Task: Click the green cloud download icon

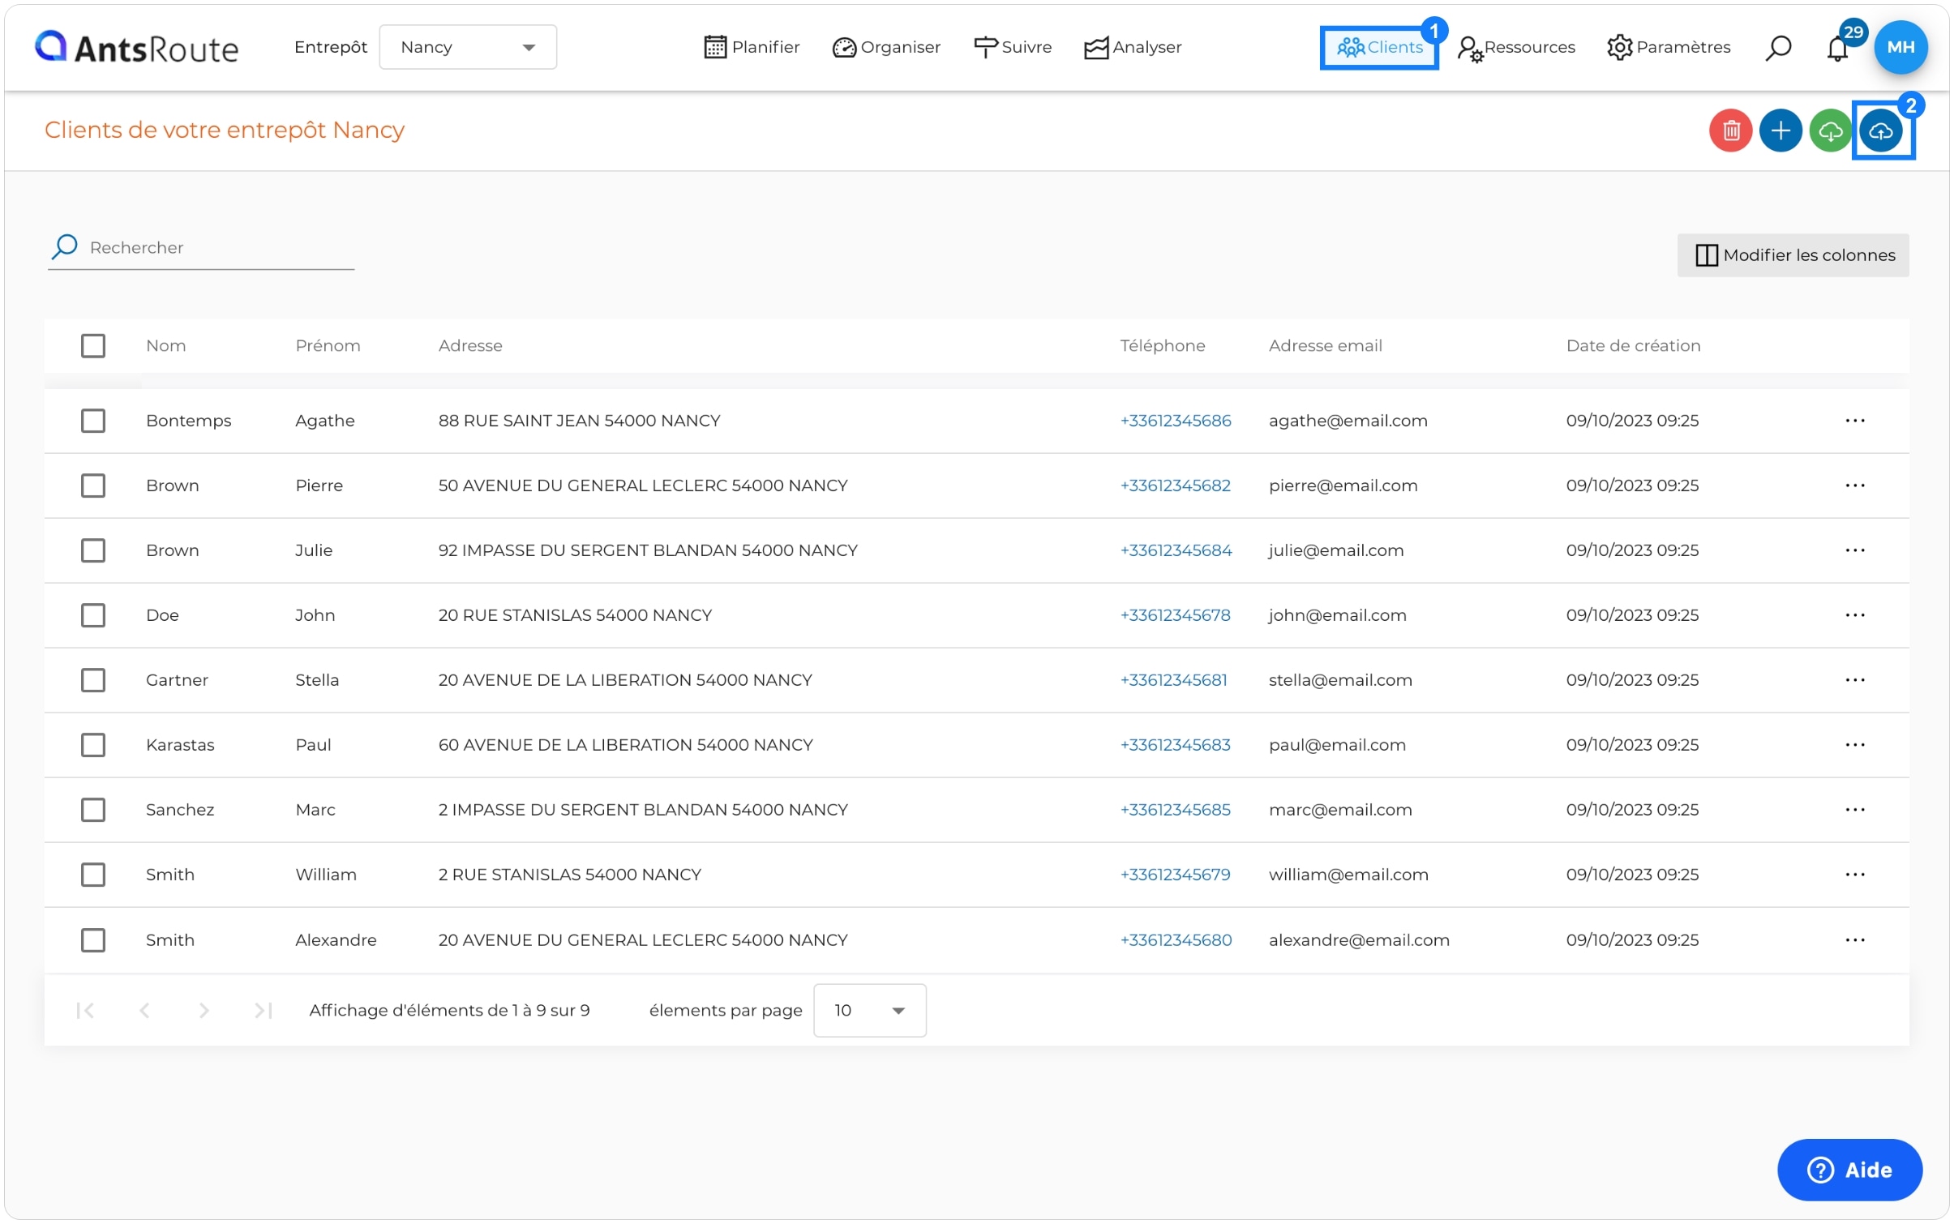Action: tap(1830, 131)
